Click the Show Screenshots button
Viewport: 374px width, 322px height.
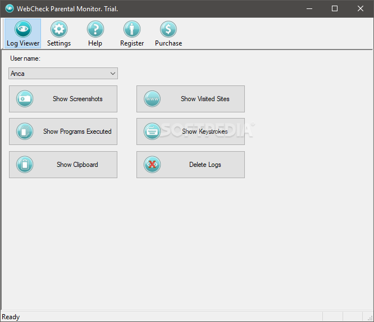click(x=63, y=99)
